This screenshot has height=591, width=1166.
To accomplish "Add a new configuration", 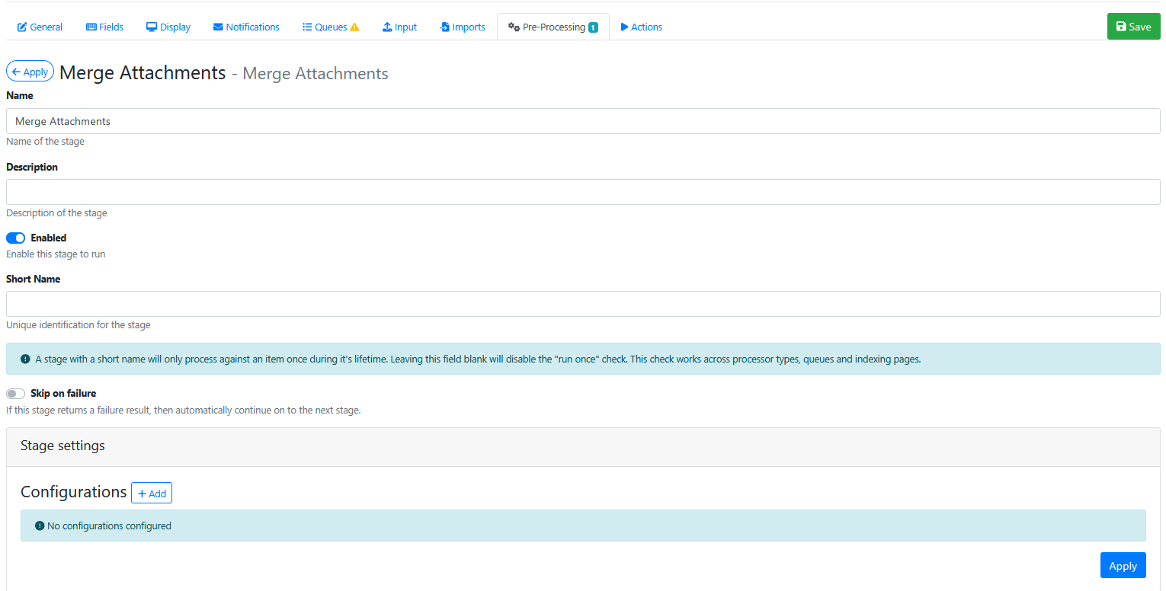I will (x=152, y=494).
